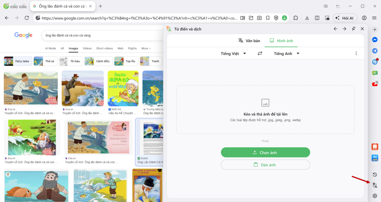Reload the current page
This screenshot has height=202, width=381.
[27, 18]
